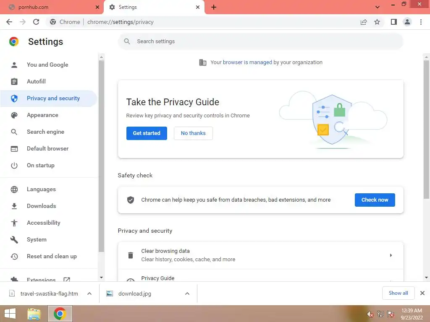Open Default browser settings

(x=49, y=149)
